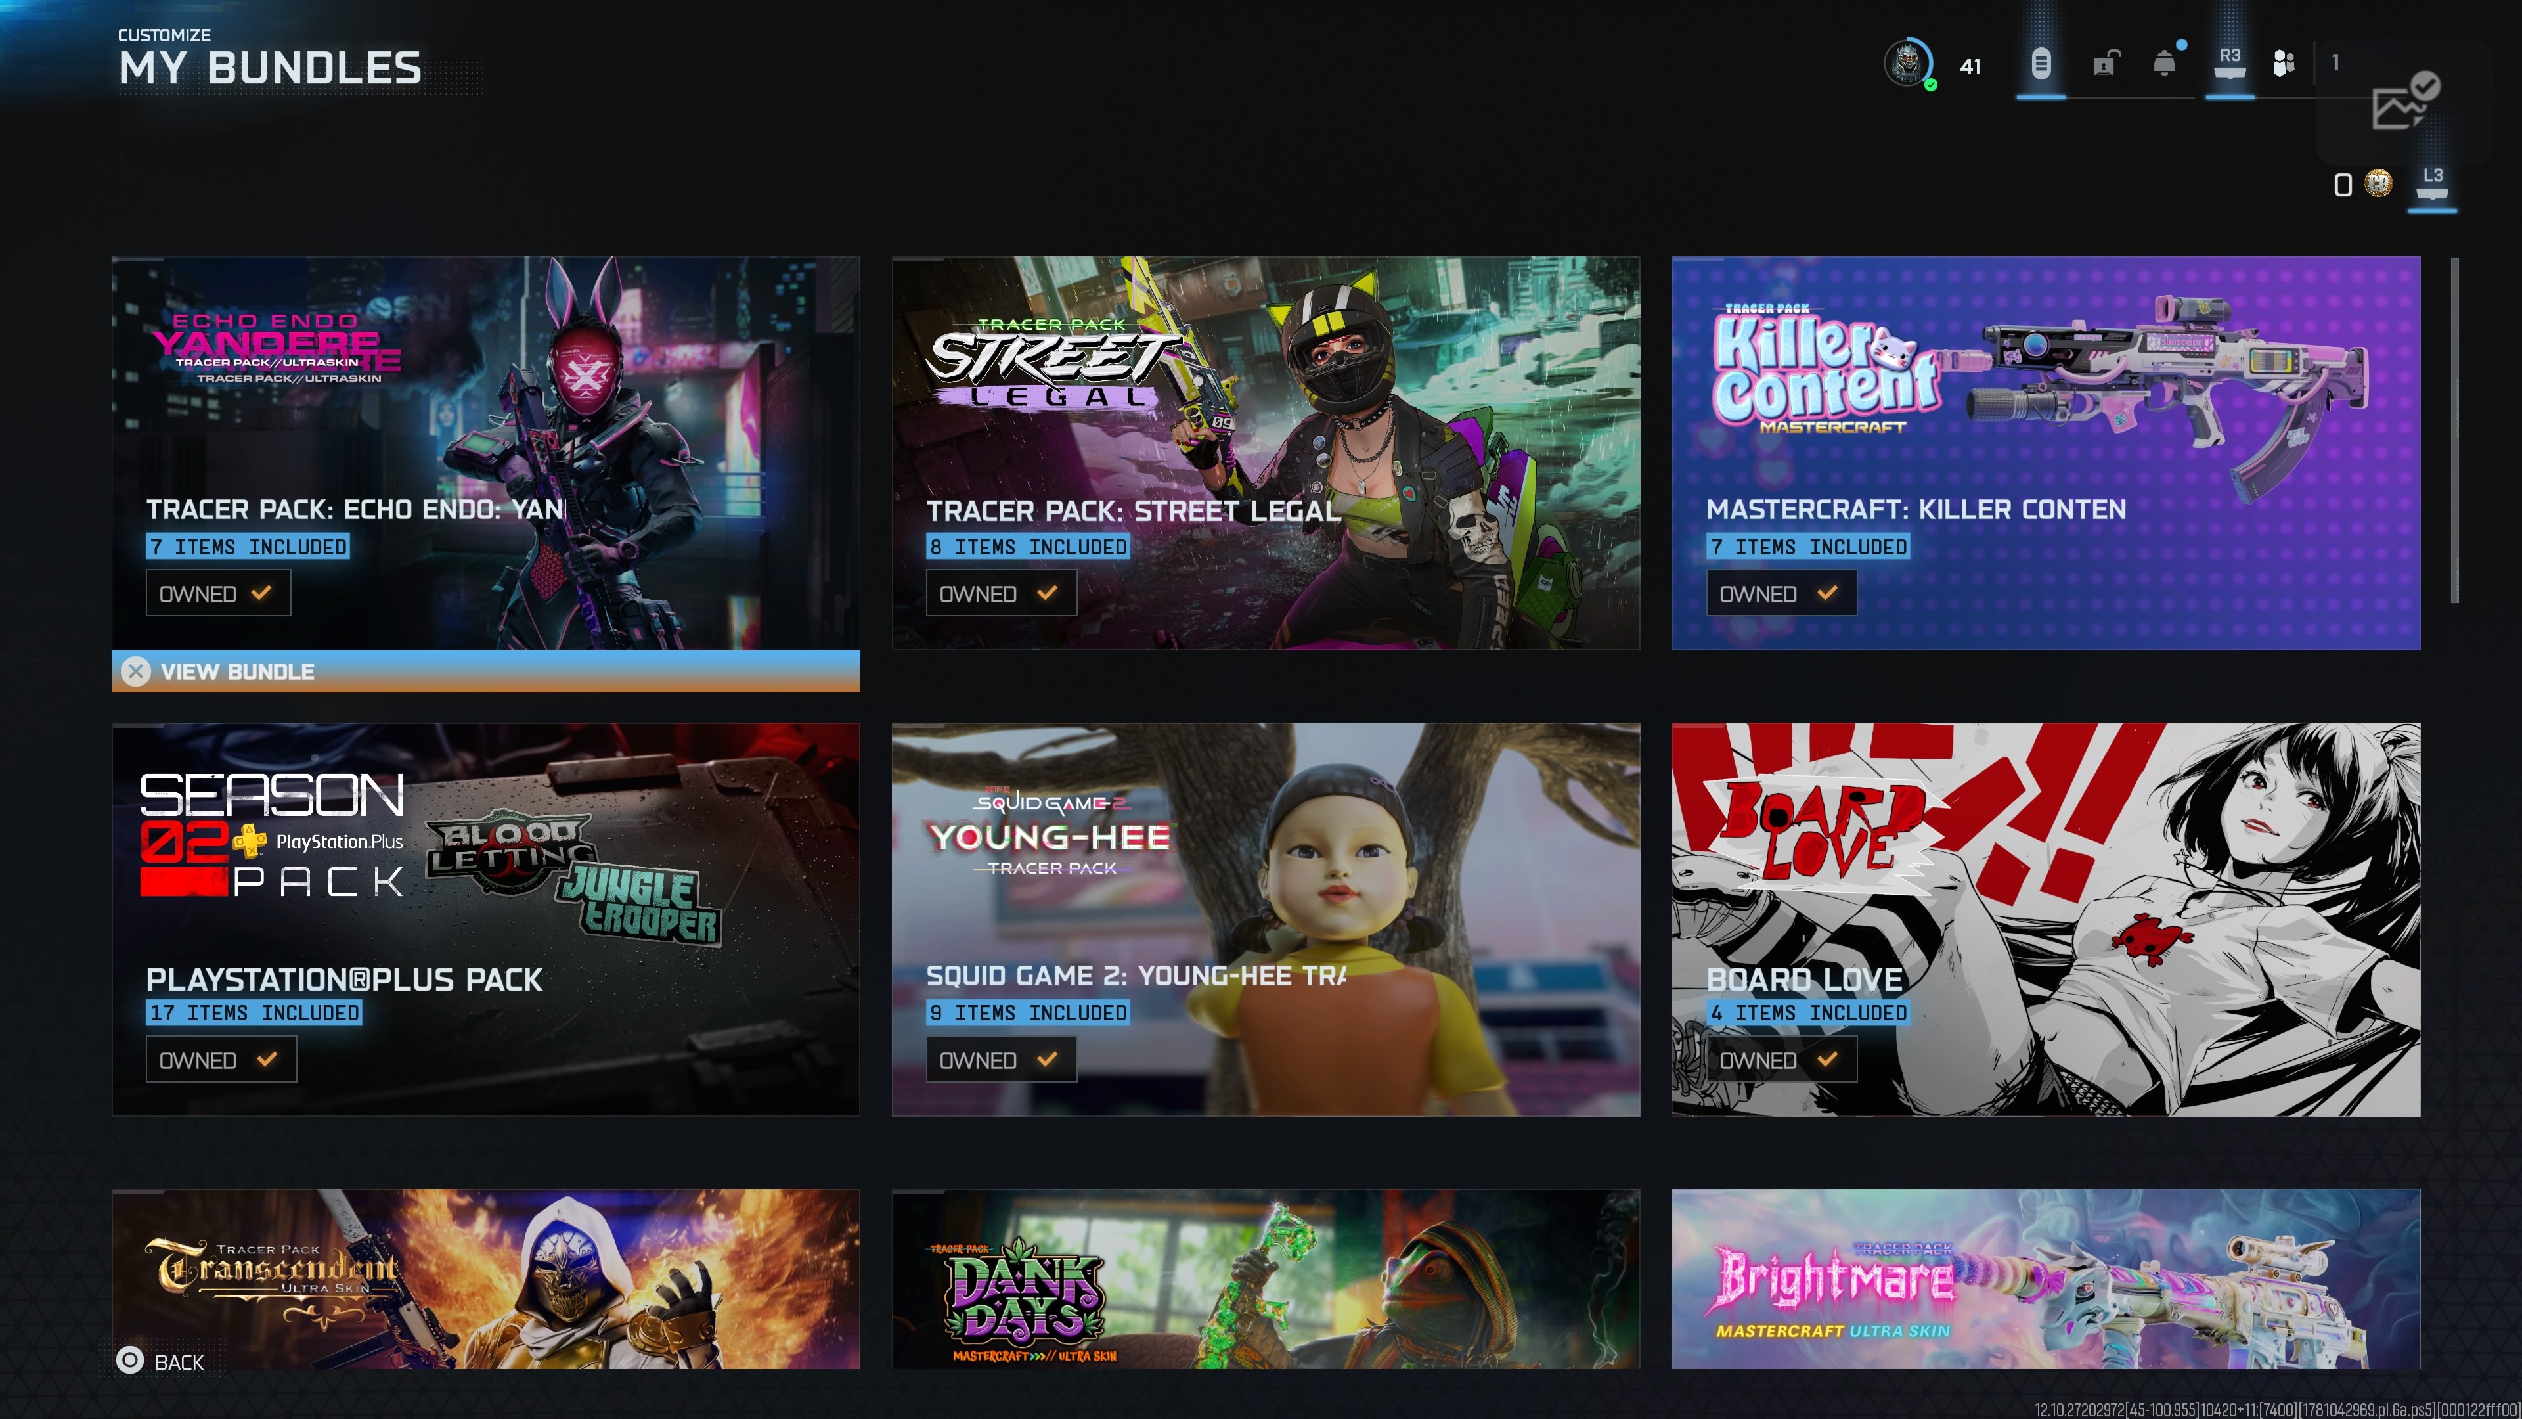The height and width of the screenshot is (1419, 2522).
Task: Click the "9 ITEMS INCLUDED" label
Action: tap(1028, 1012)
